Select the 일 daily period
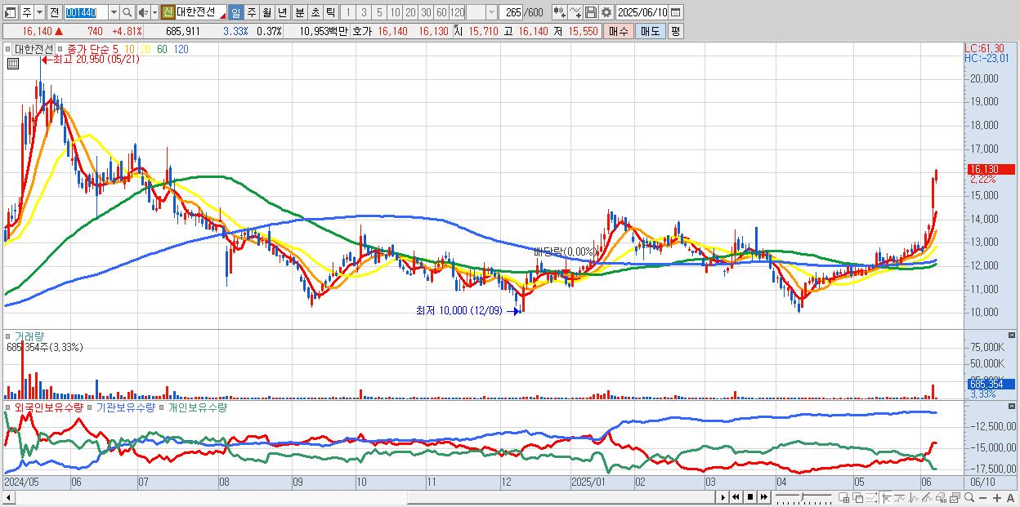This screenshot has width=1020, height=507. (x=235, y=12)
